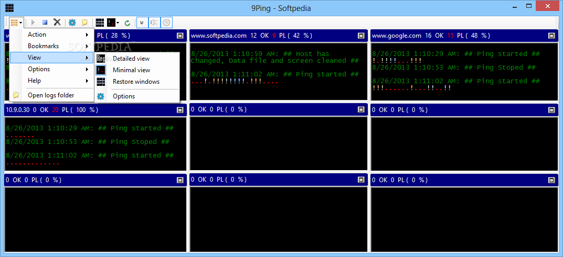Click the 10.9.0.30 panel title bar
563x257 pixels.
pos(95,110)
